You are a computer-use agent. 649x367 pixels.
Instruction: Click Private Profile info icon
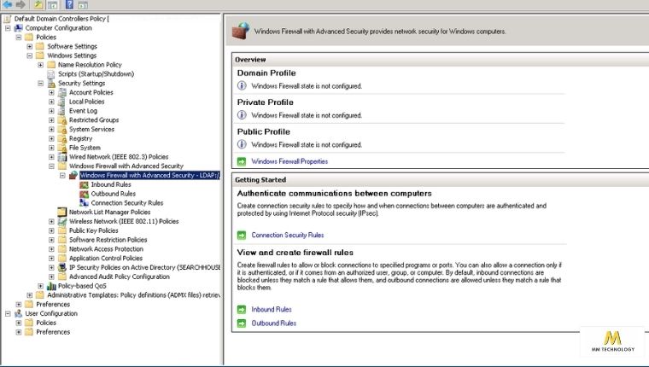pyautogui.click(x=242, y=115)
